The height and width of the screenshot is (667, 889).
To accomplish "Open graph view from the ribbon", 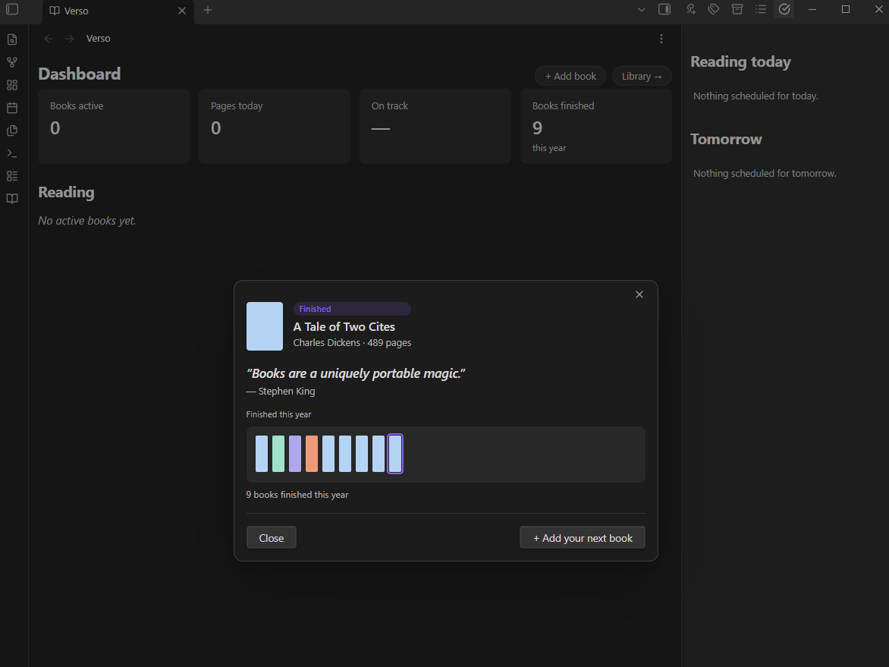I will [12, 61].
